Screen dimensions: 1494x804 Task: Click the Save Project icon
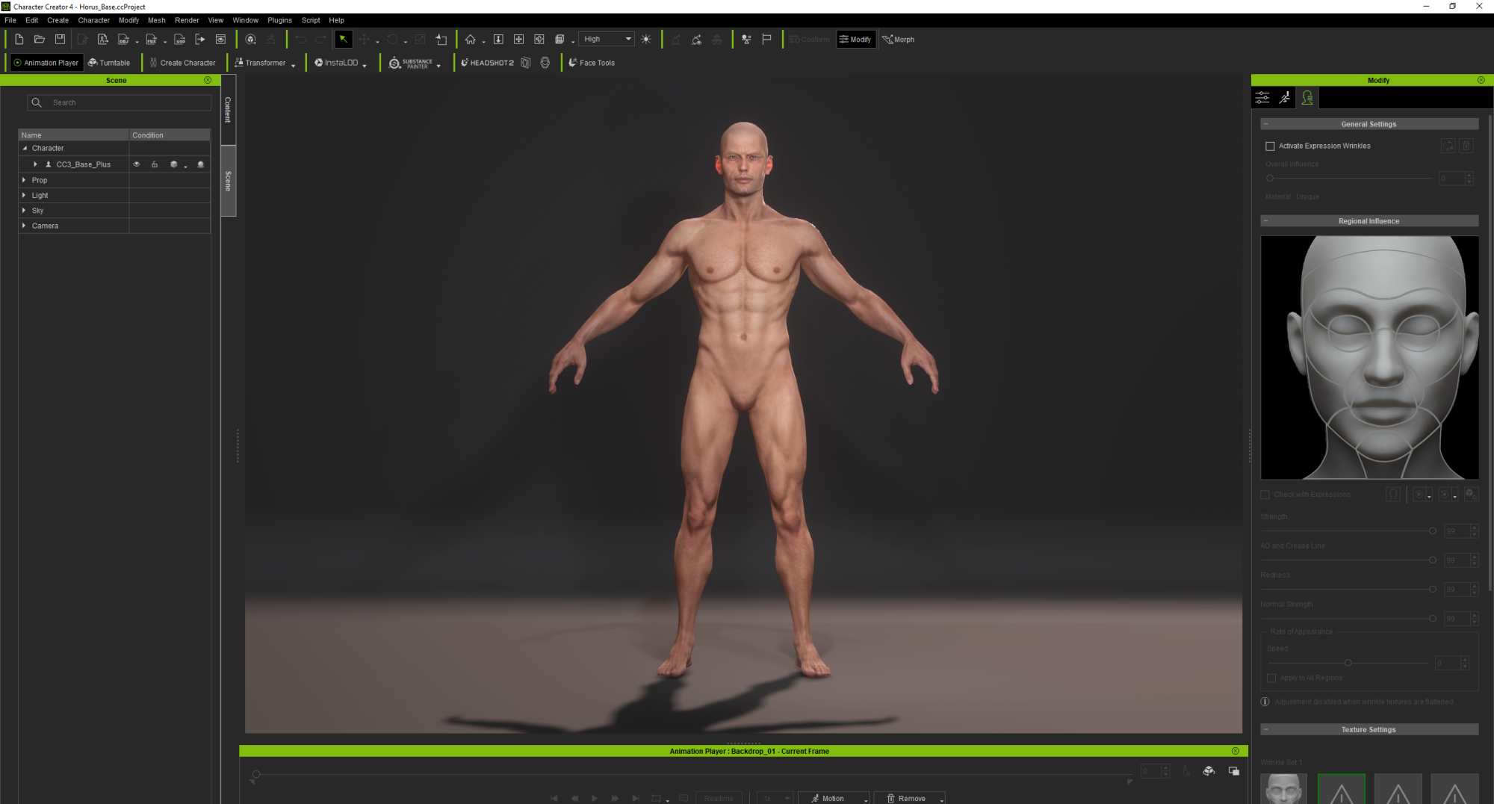coord(61,40)
